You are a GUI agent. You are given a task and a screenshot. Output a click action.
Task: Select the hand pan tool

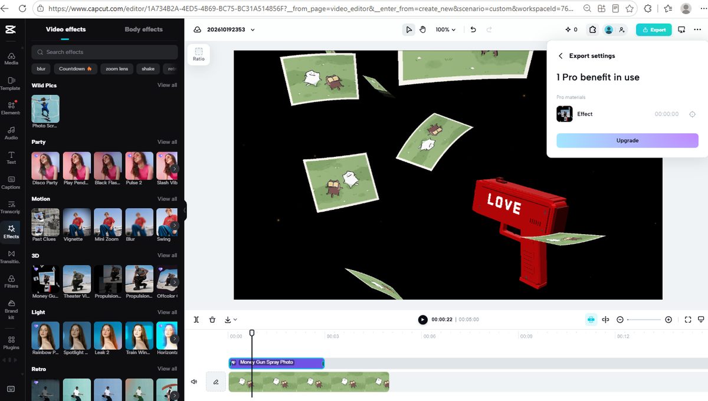(423, 29)
